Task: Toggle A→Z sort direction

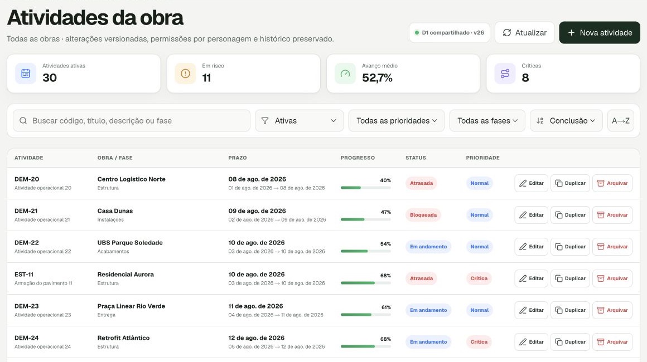Action: (x=621, y=121)
